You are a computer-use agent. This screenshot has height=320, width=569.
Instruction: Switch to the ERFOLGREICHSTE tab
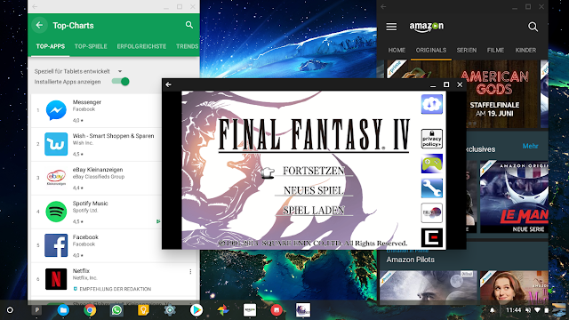pos(141,46)
